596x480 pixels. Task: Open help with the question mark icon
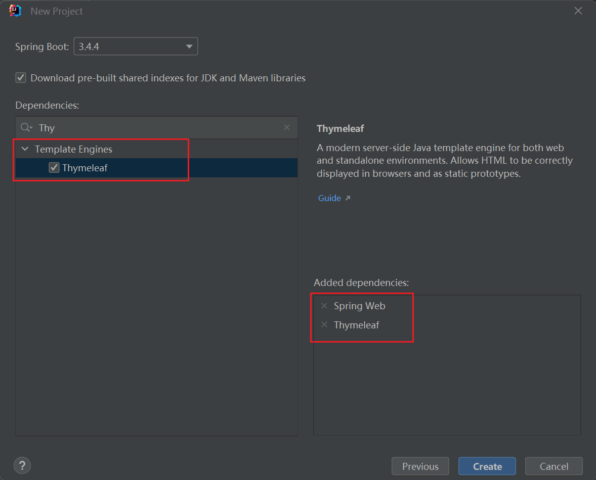click(22, 465)
